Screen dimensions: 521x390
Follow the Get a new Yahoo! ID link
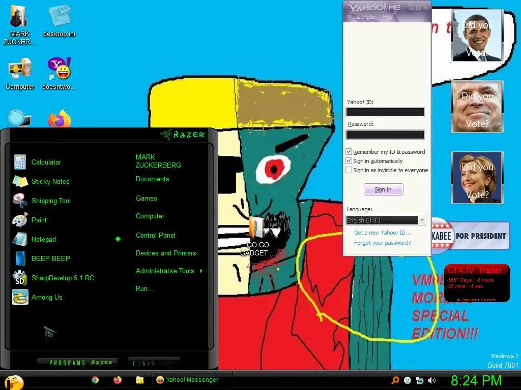[x=383, y=233]
